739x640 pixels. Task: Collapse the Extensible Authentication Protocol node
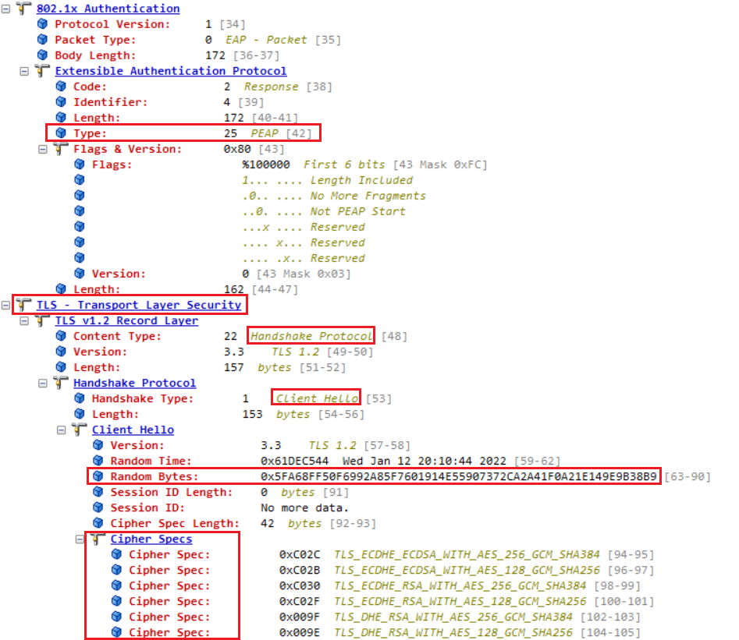[x=24, y=71]
